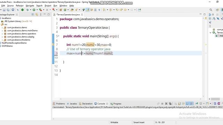Open the Navigate menu
The height and width of the screenshot is (125, 223).
[x=30, y=6]
